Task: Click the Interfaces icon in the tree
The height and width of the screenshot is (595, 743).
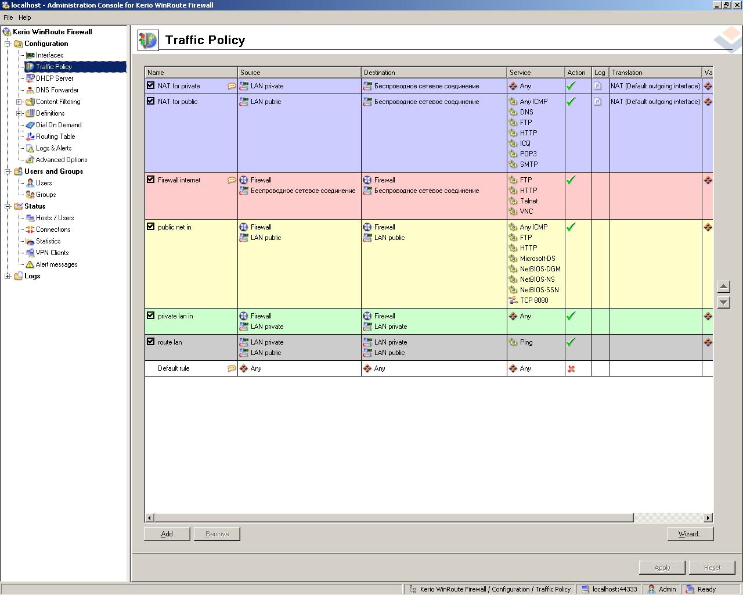Action: pyautogui.click(x=30, y=55)
